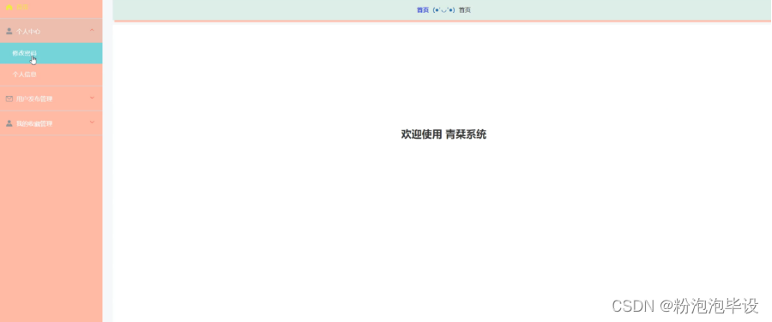Expand 用户发布管理 using its chevron arrow
Viewport: 772px width, 322px height.
pyautogui.click(x=92, y=98)
